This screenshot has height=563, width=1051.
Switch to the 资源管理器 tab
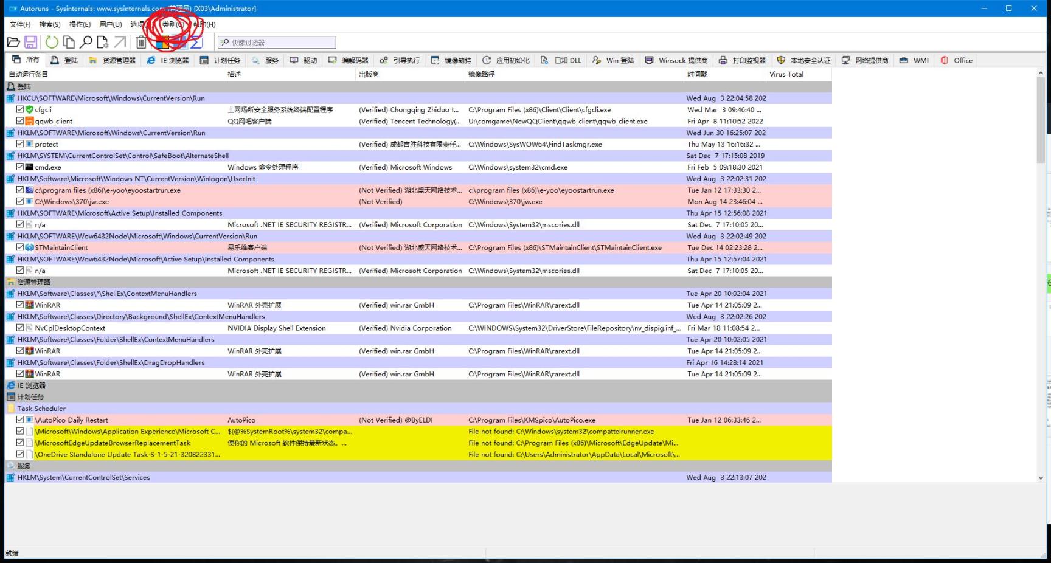(112, 60)
